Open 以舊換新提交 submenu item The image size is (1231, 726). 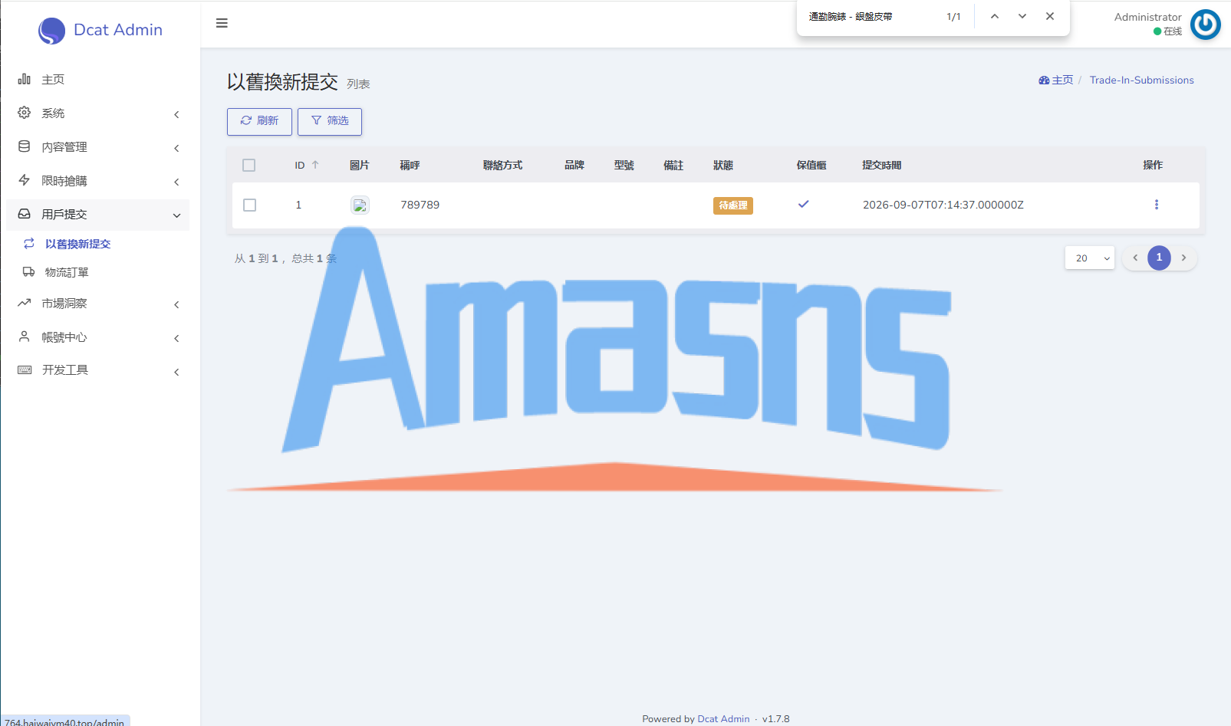77,244
